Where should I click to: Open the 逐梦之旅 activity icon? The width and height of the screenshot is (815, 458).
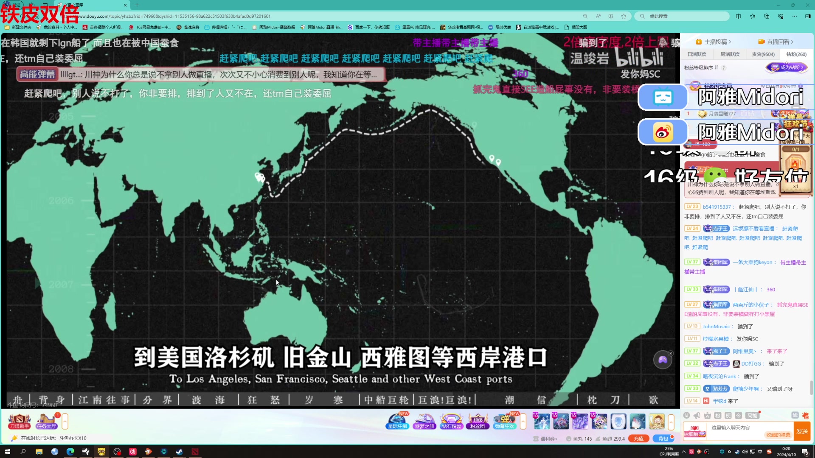click(x=424, y=422)
